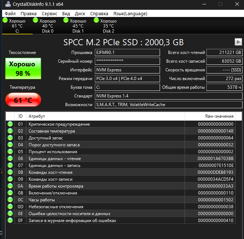Click the Буква тома field C:
The width and height of the screenshot is (244, 239).
pos(127,87)
